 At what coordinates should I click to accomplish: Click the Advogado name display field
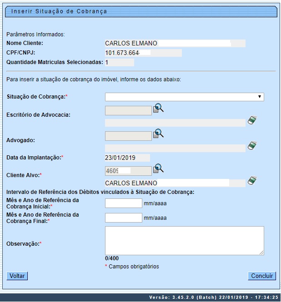click(x=175, y=148)
